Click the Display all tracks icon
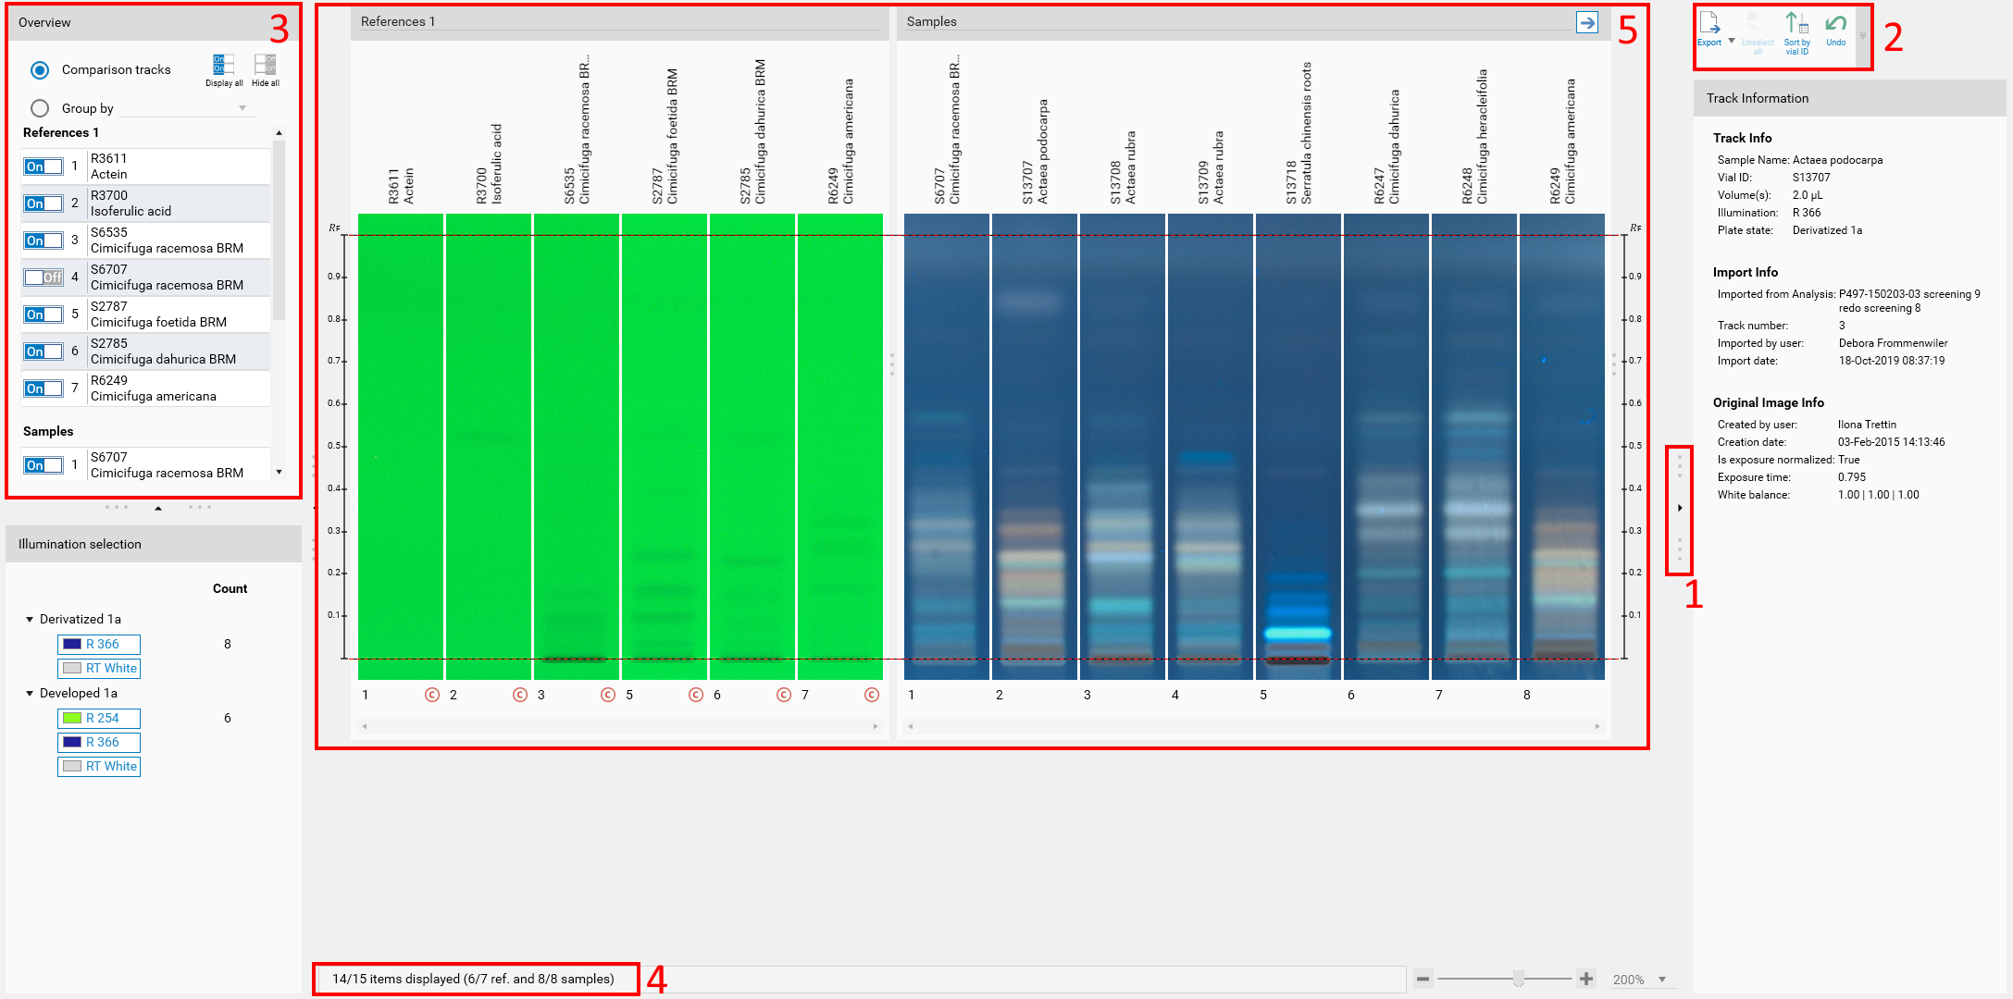The image size is (2013, 999). [223, 66]
